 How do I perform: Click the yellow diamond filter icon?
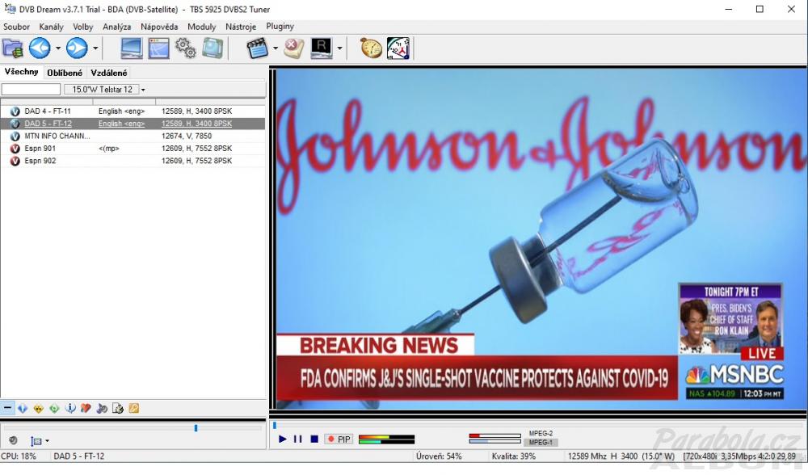38,409
